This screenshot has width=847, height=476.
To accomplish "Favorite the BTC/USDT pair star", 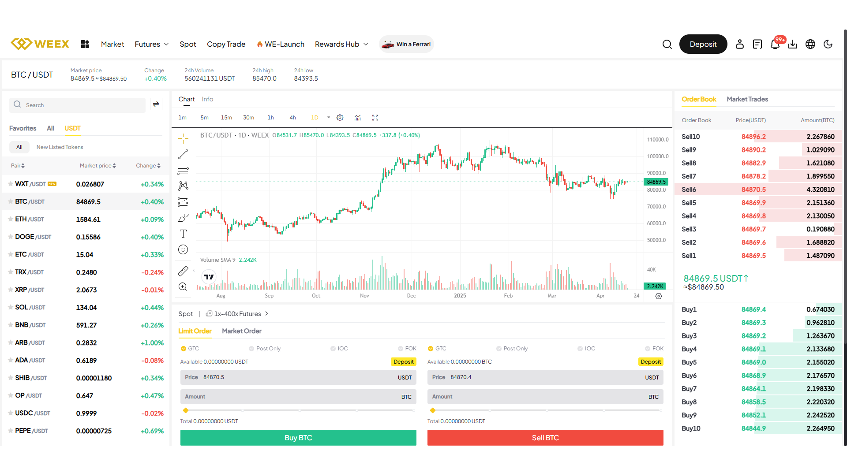I will 11,201.
